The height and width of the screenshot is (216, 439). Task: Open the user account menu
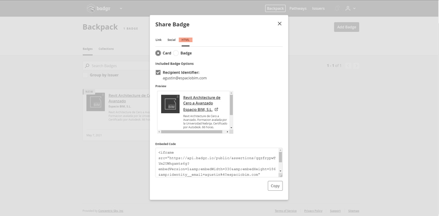pos(350,8)
